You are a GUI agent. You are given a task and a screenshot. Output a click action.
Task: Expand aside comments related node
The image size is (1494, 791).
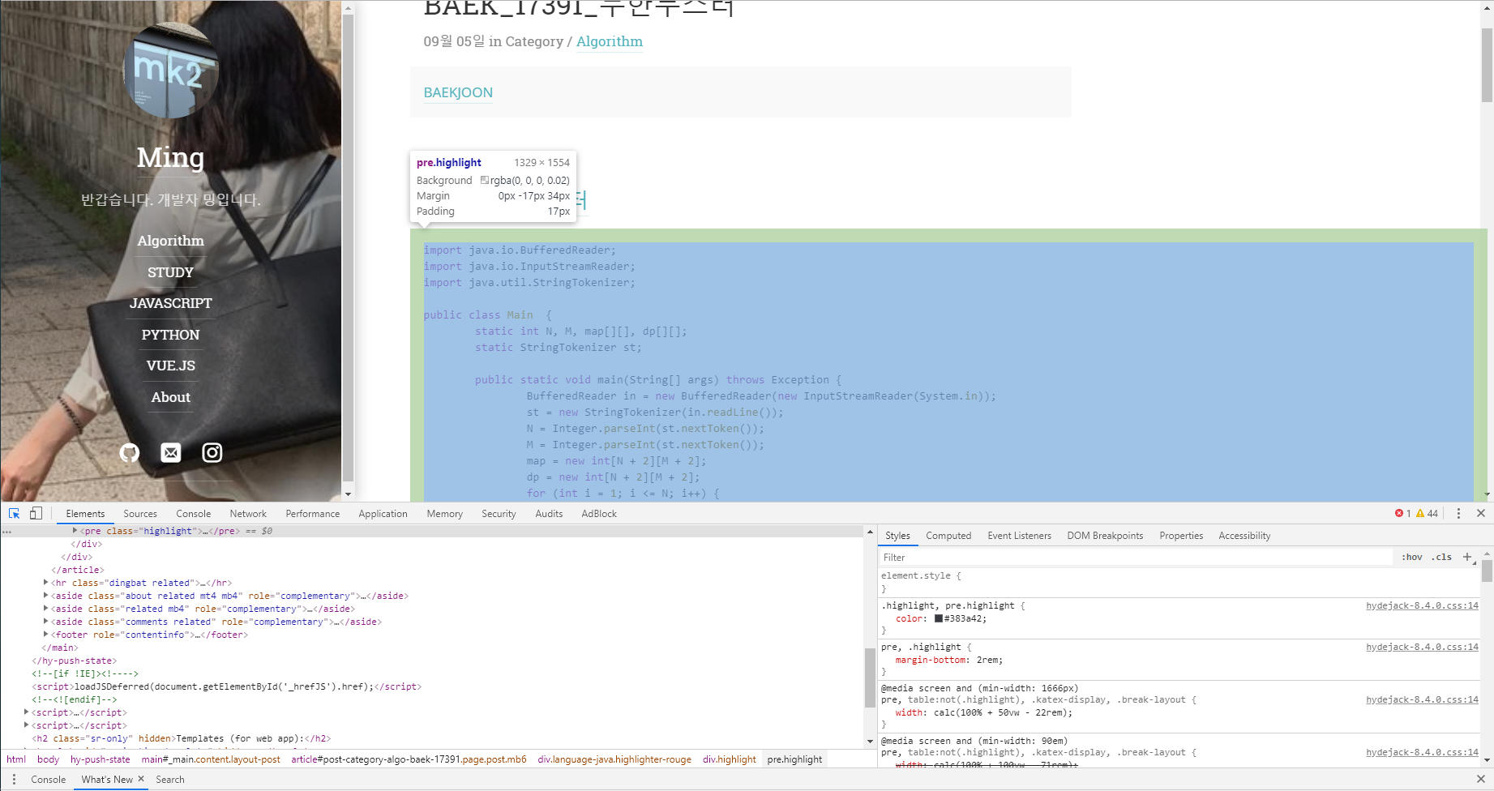(45, 622)
